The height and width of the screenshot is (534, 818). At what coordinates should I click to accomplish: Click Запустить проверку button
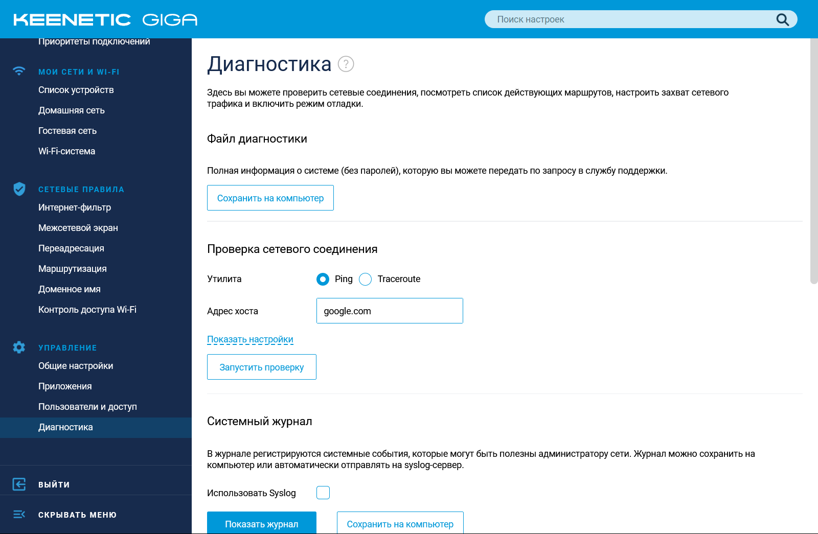coord(262,367)
